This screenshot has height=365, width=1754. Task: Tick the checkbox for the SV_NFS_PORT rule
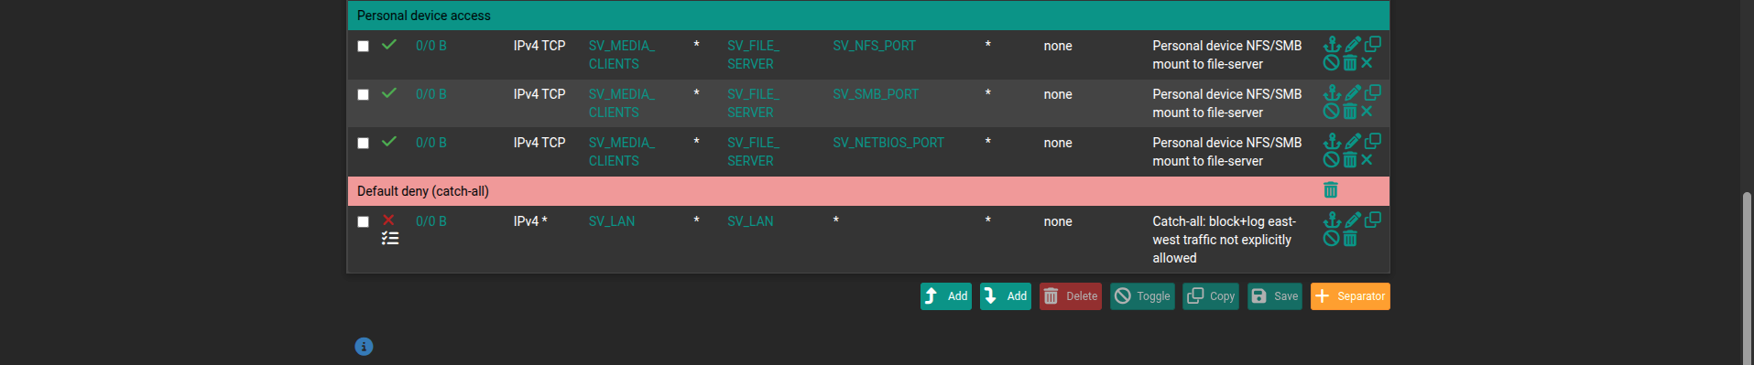click(363, 46)
